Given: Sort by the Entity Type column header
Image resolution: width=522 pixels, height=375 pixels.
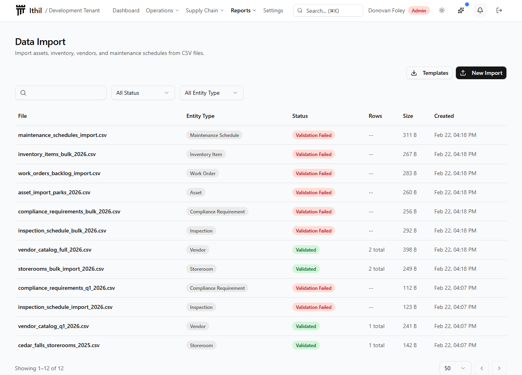Looking at the screenshot, I should click(201, 116).
